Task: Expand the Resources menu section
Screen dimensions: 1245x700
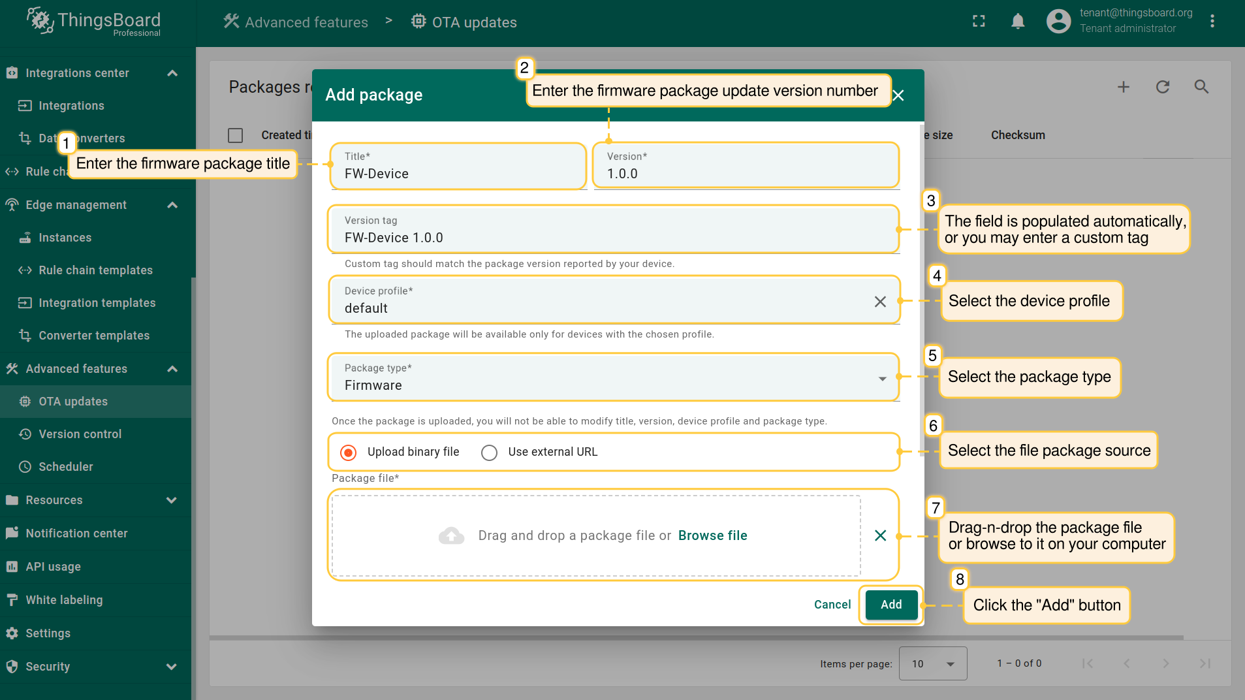Action: click(x=172, y=500)
